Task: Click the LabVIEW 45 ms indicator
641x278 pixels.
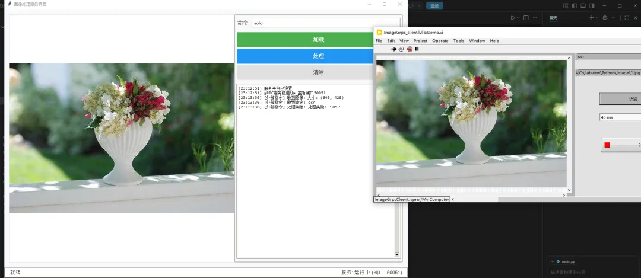Action: tap(620, 117)
